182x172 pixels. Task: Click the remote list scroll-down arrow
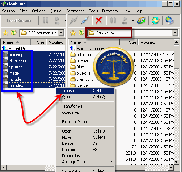176,162
